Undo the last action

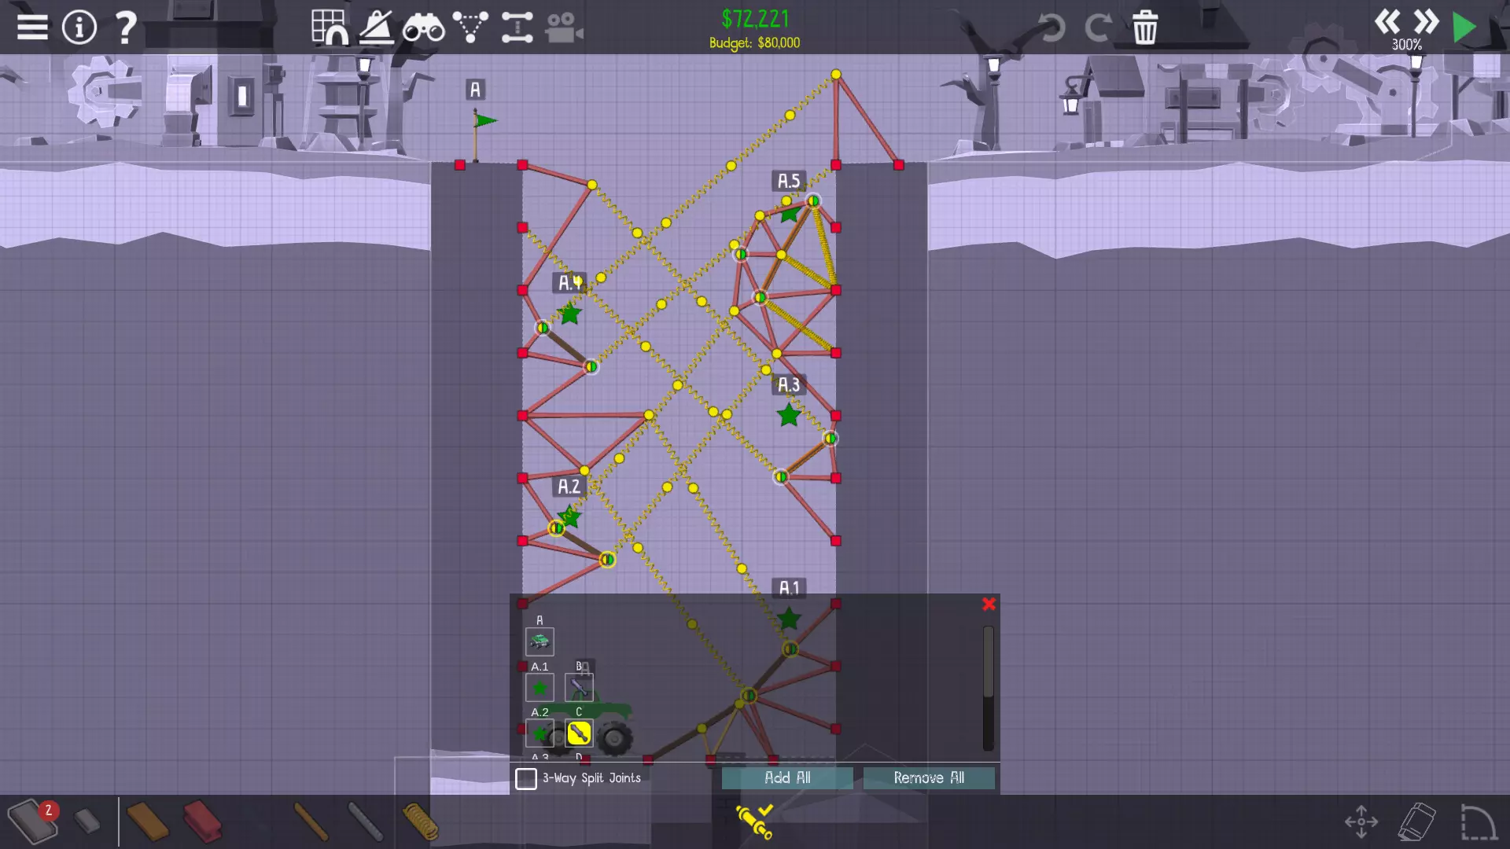tap(1051, 28)
